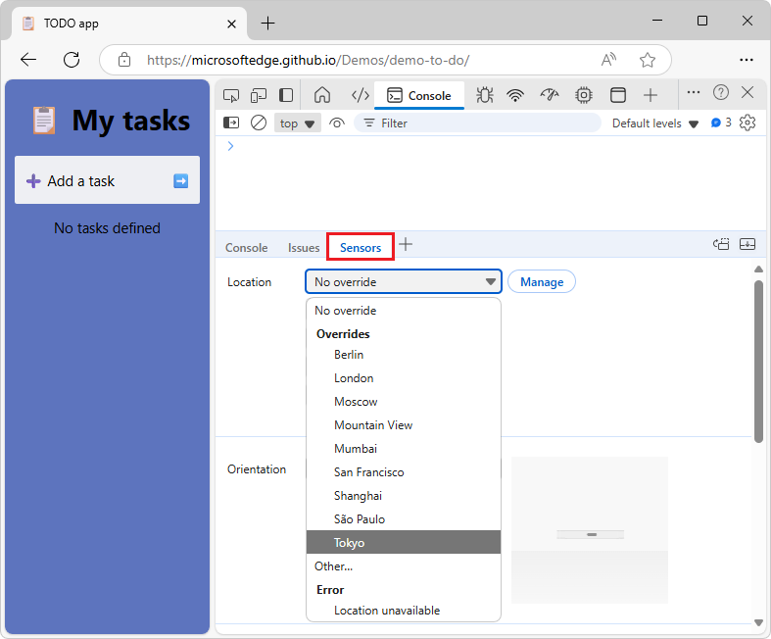This screenshot has height=639, width=771.
Task: Click the scrollbar down arrow in Sensors
Action: (758, 622)
